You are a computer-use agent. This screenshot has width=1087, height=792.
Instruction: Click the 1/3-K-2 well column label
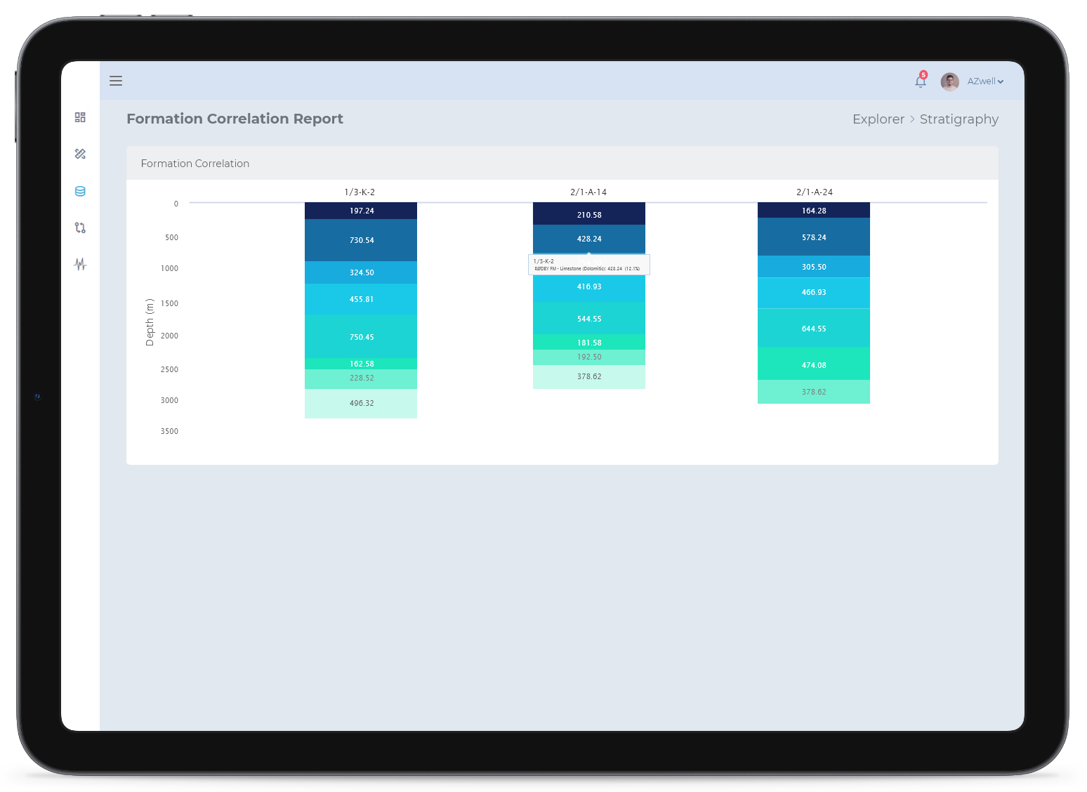pyautogui.click(x=360, y=192)
